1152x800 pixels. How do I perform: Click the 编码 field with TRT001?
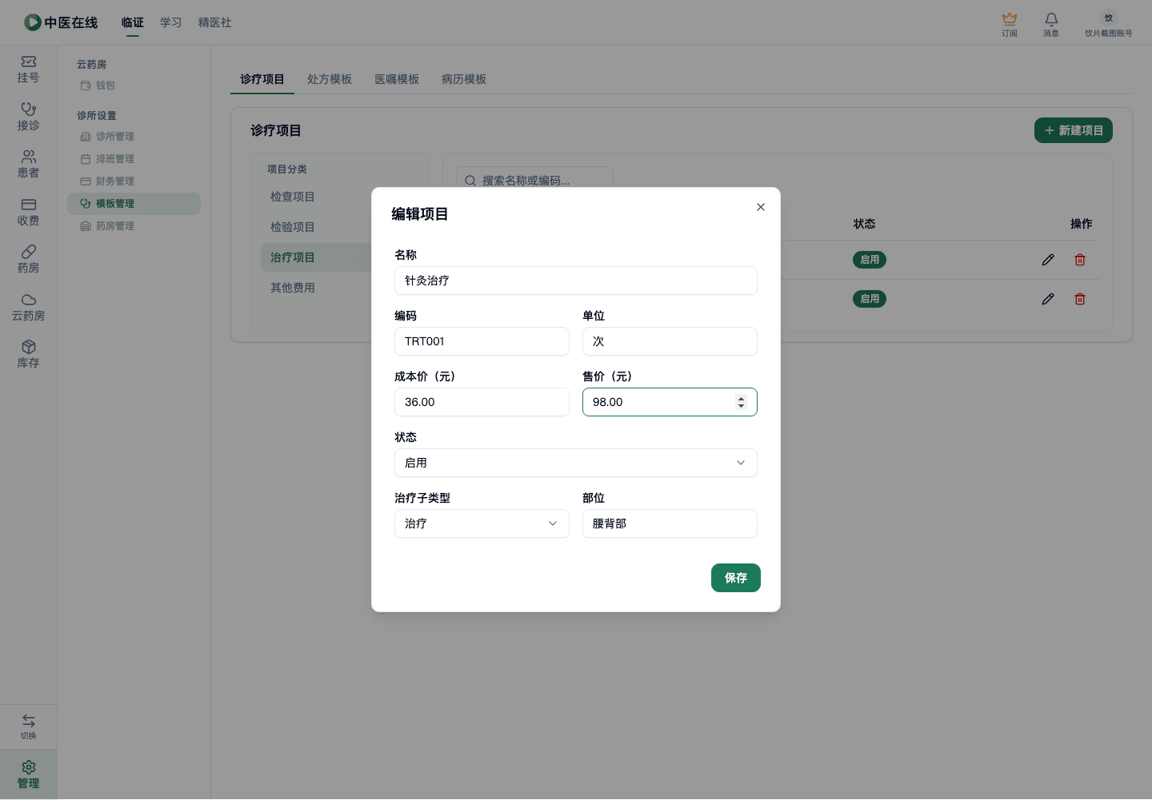tap(482, 341)
